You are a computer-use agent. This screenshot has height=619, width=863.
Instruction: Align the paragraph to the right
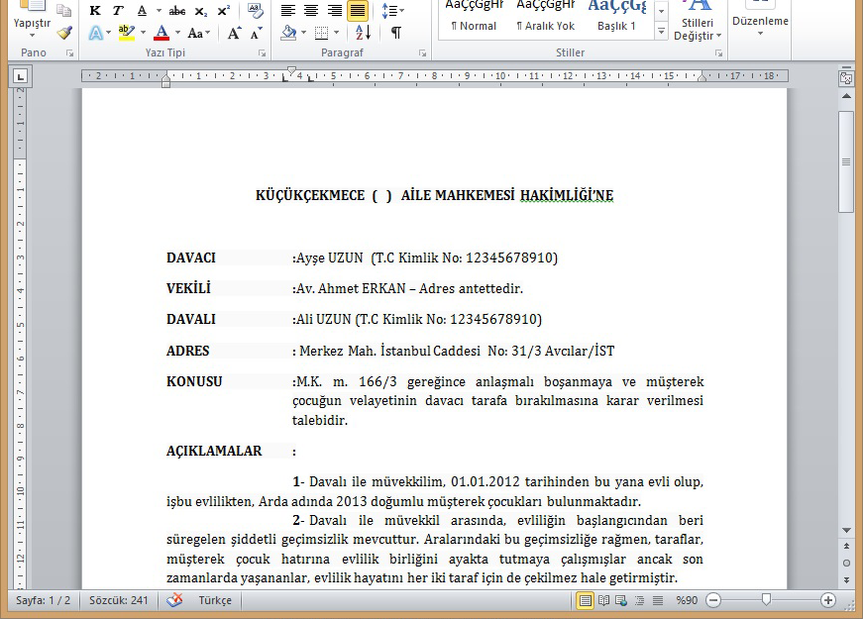point(334,11)
